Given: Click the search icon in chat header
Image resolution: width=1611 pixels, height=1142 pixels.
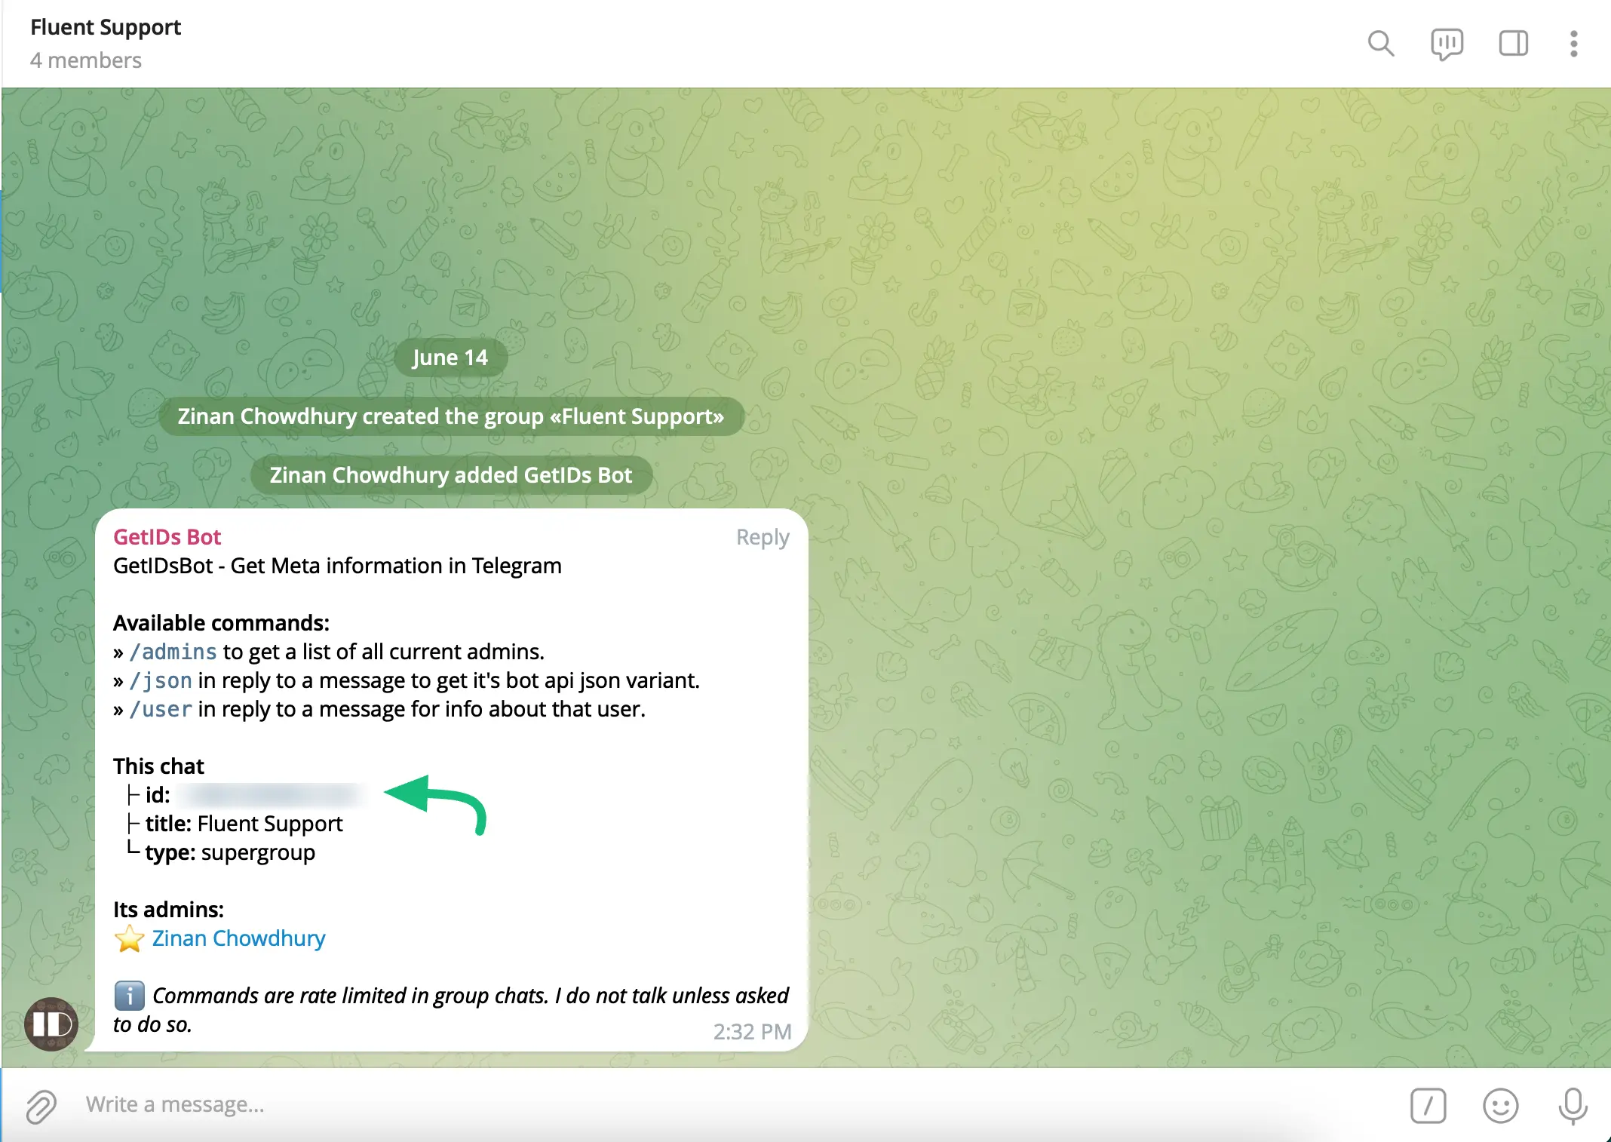Looking at the screenshot, I should (1380, 44).
